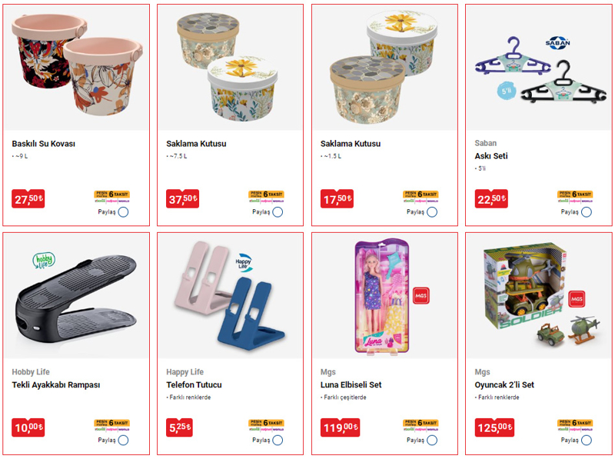Click the Hobby Life logo on shoe ramp image

coord(44,261)
